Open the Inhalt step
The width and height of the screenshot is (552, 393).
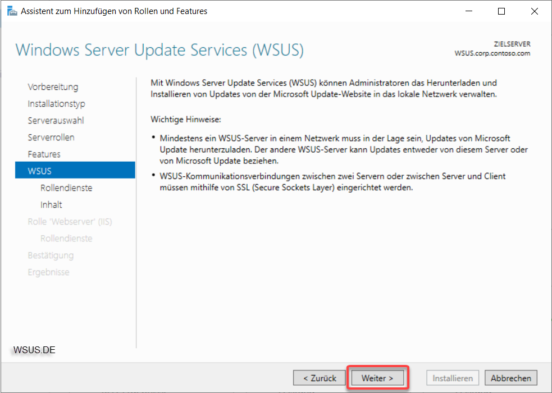[51, 205]
